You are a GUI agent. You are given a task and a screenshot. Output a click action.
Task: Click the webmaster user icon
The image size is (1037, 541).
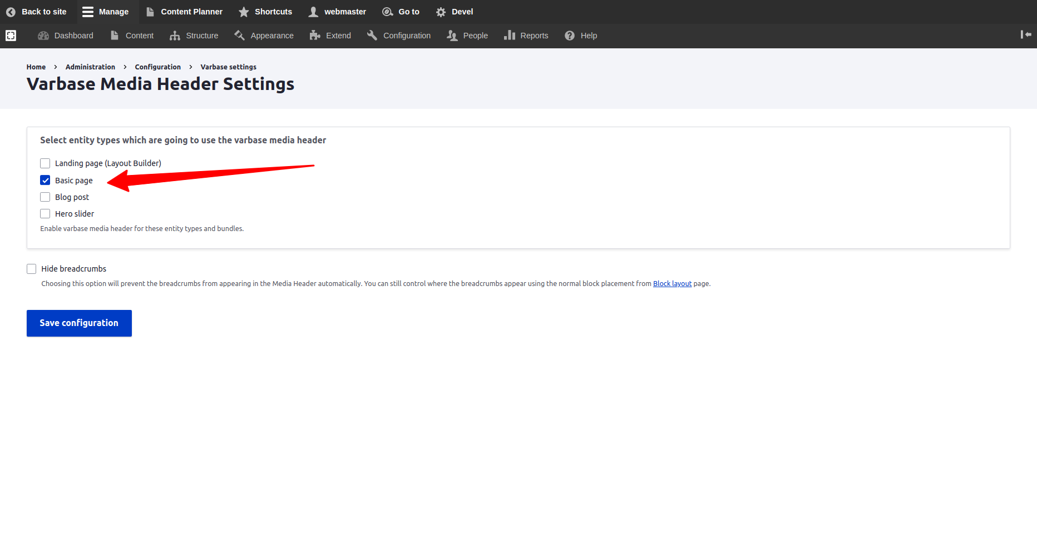tap(314, 12)
